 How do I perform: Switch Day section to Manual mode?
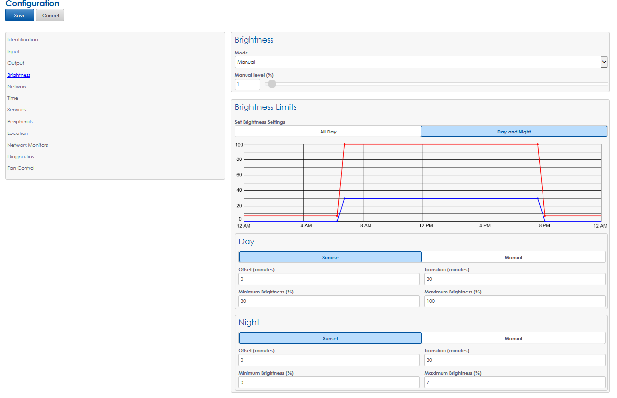tap(513, 257)
